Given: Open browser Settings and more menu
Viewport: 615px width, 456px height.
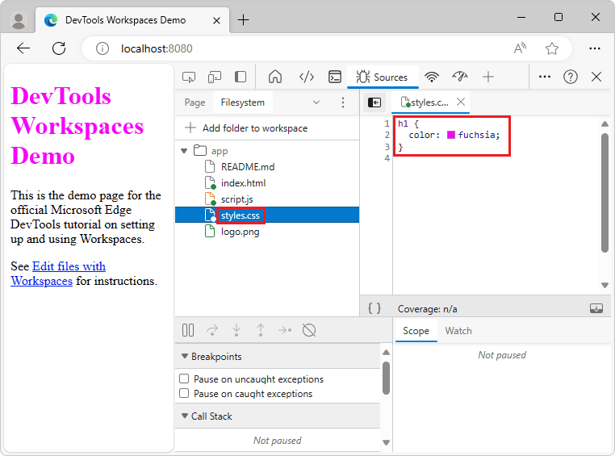Looking at the screenshot, I should coord(595,48).
